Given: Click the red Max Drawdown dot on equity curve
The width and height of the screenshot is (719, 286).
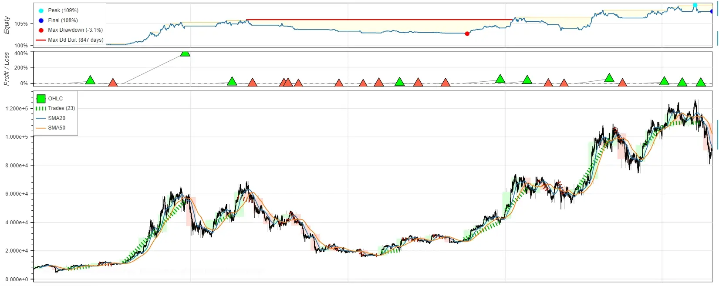Looking at the screenshot, I should tap(467, 33).
